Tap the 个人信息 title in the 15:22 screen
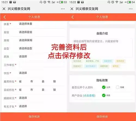 102,17
